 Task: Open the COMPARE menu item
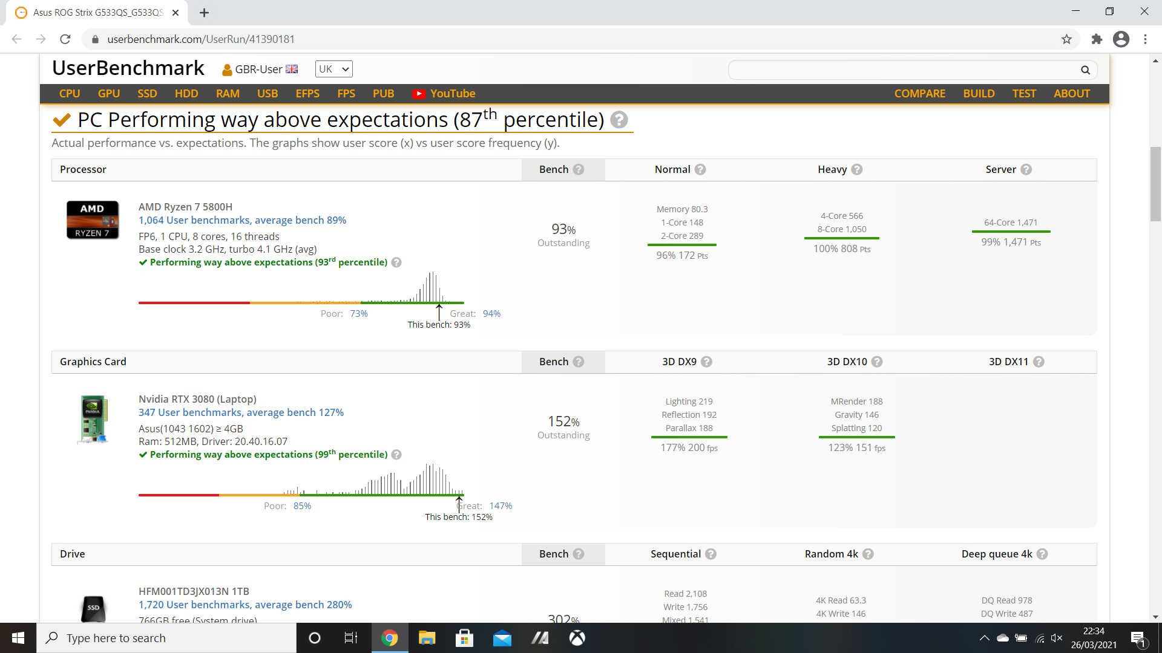pos(919,94)
